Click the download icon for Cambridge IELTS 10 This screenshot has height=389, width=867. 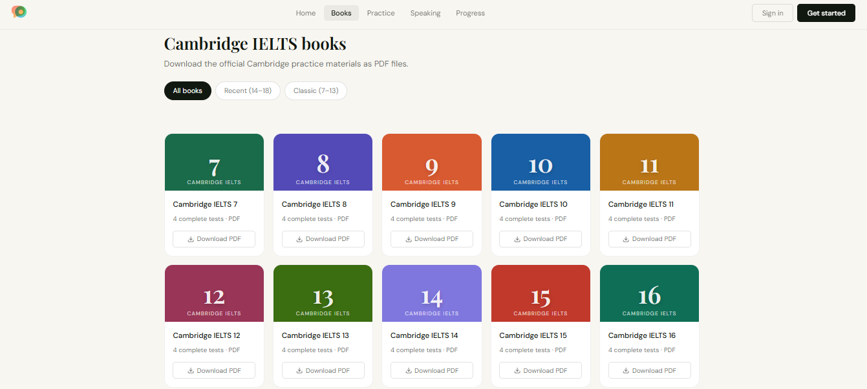point(517,239)
